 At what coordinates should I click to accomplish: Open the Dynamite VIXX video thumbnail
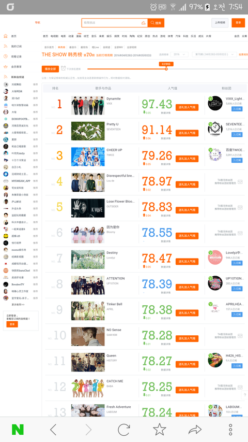[x=88, y=105]
